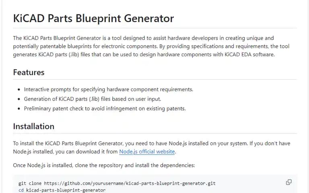Click 'KiCAD EDA software' in the intro text
Image resolution: width=309 pixels, height=193 pixels.
(249, 55)
